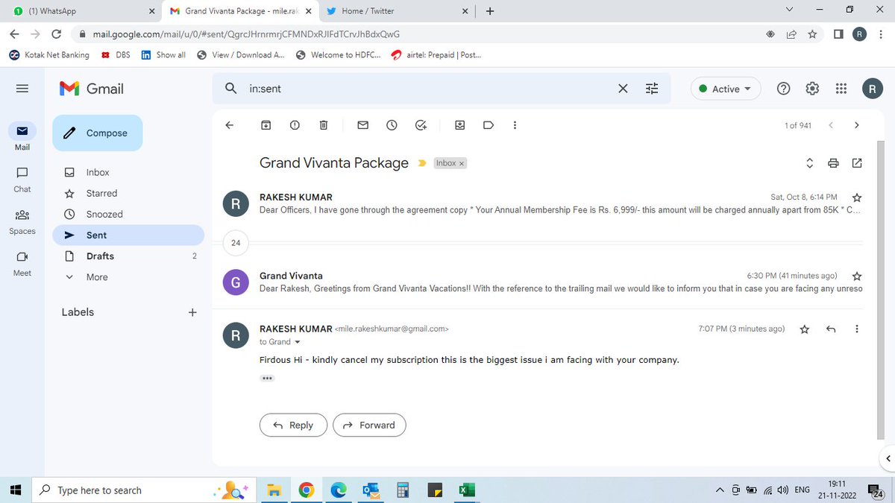The height and width of the screenshot is (503, 895).
Task: Move the conversation to a folder
Action: point(459,125)
